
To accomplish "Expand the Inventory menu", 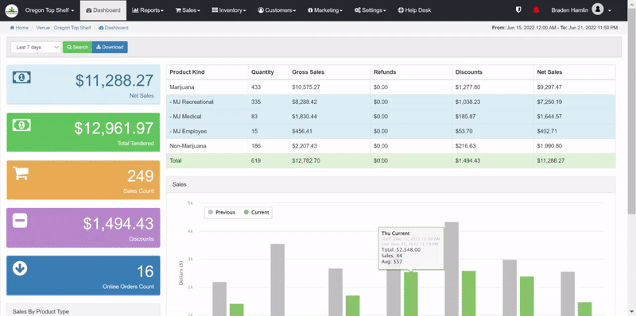I will tap(229, 10).
